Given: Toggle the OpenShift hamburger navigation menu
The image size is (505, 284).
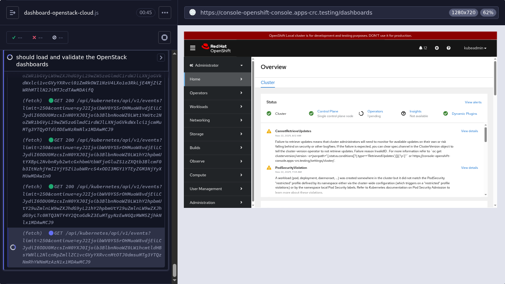Looking at the screenshot, I should [193, 48].
